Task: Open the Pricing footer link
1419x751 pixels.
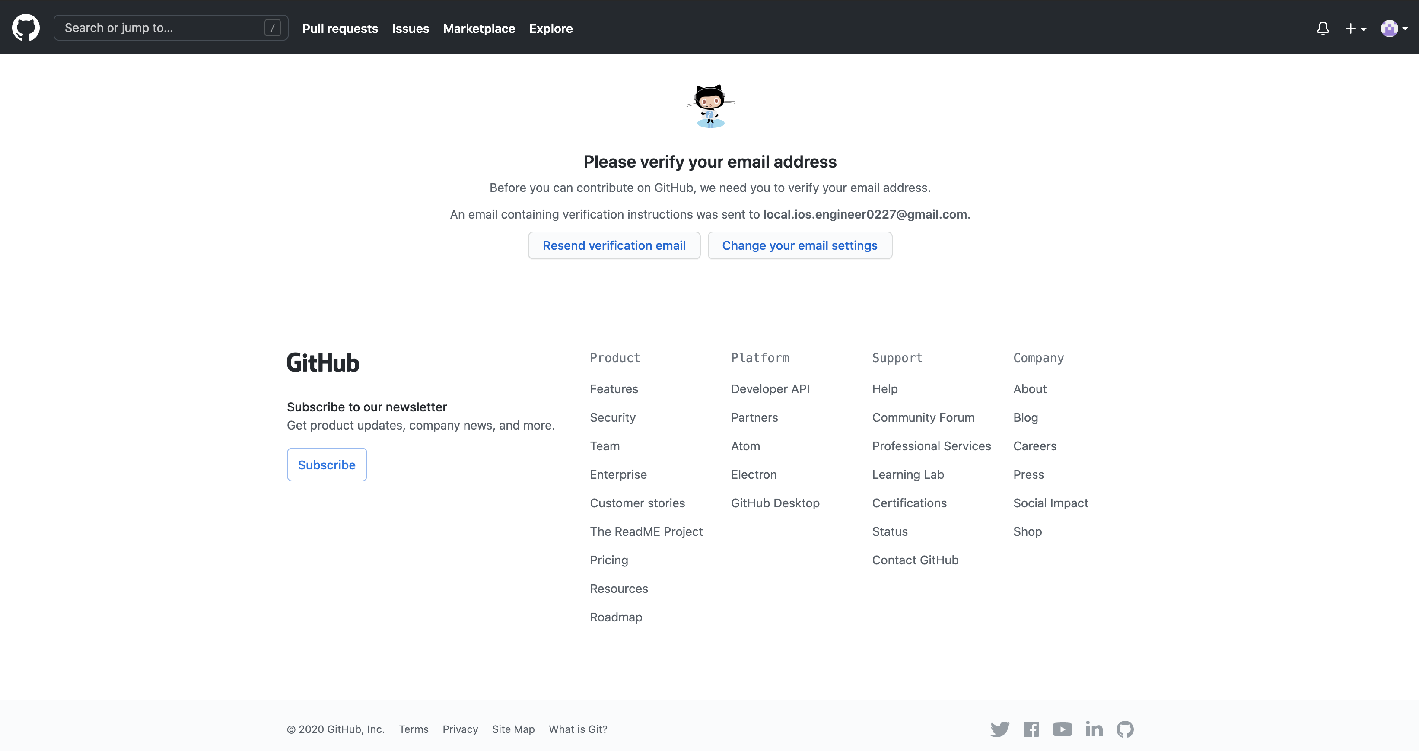Action: pyautogui.click(x=609, y=560)
